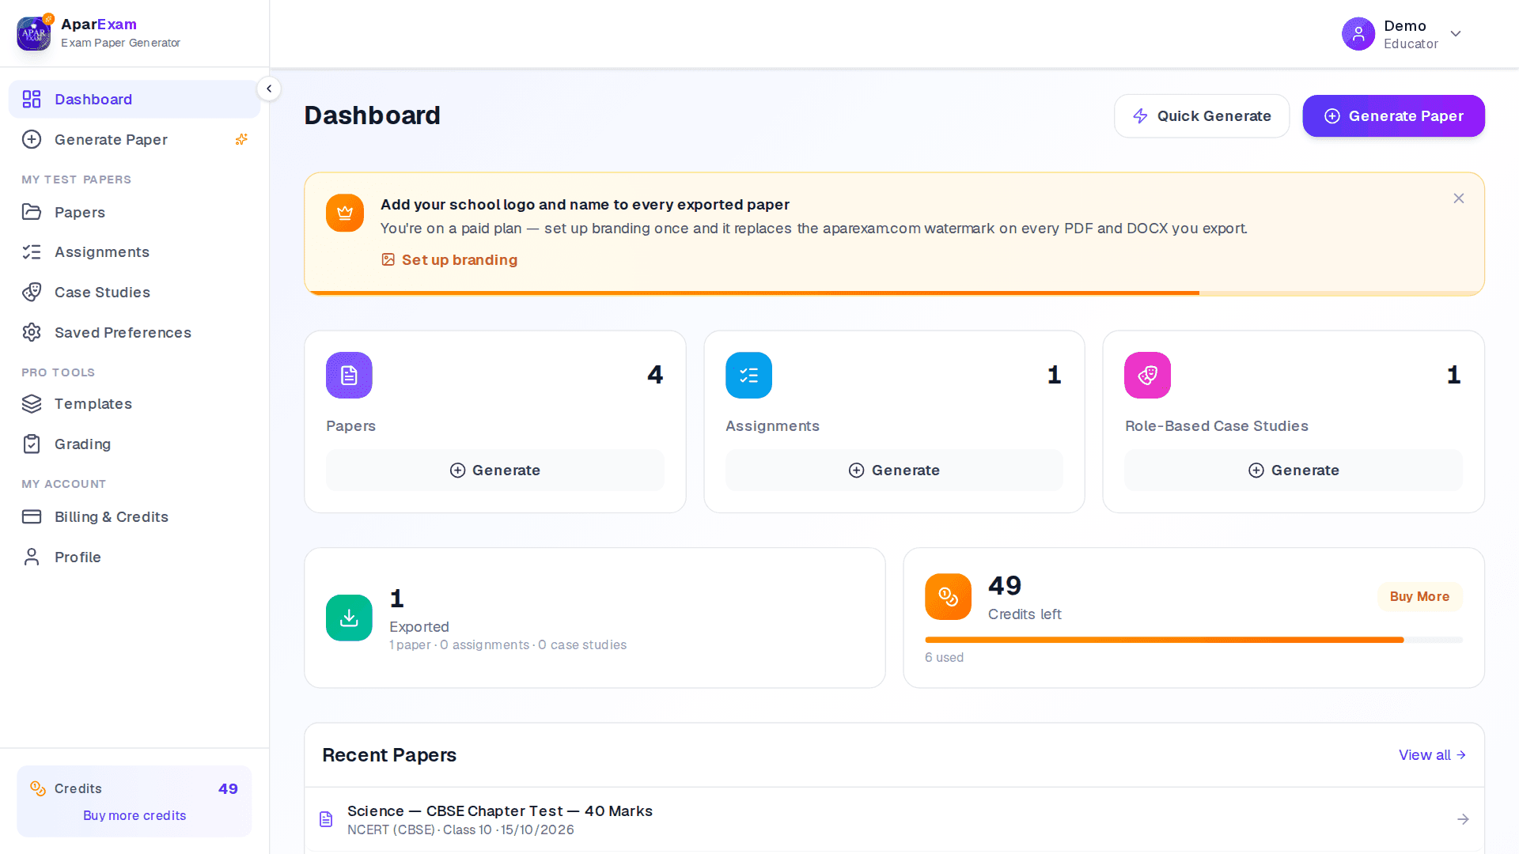Click the Papers count 4
The width and height of the screenshot is (1519, 854).
coord(655,375)
